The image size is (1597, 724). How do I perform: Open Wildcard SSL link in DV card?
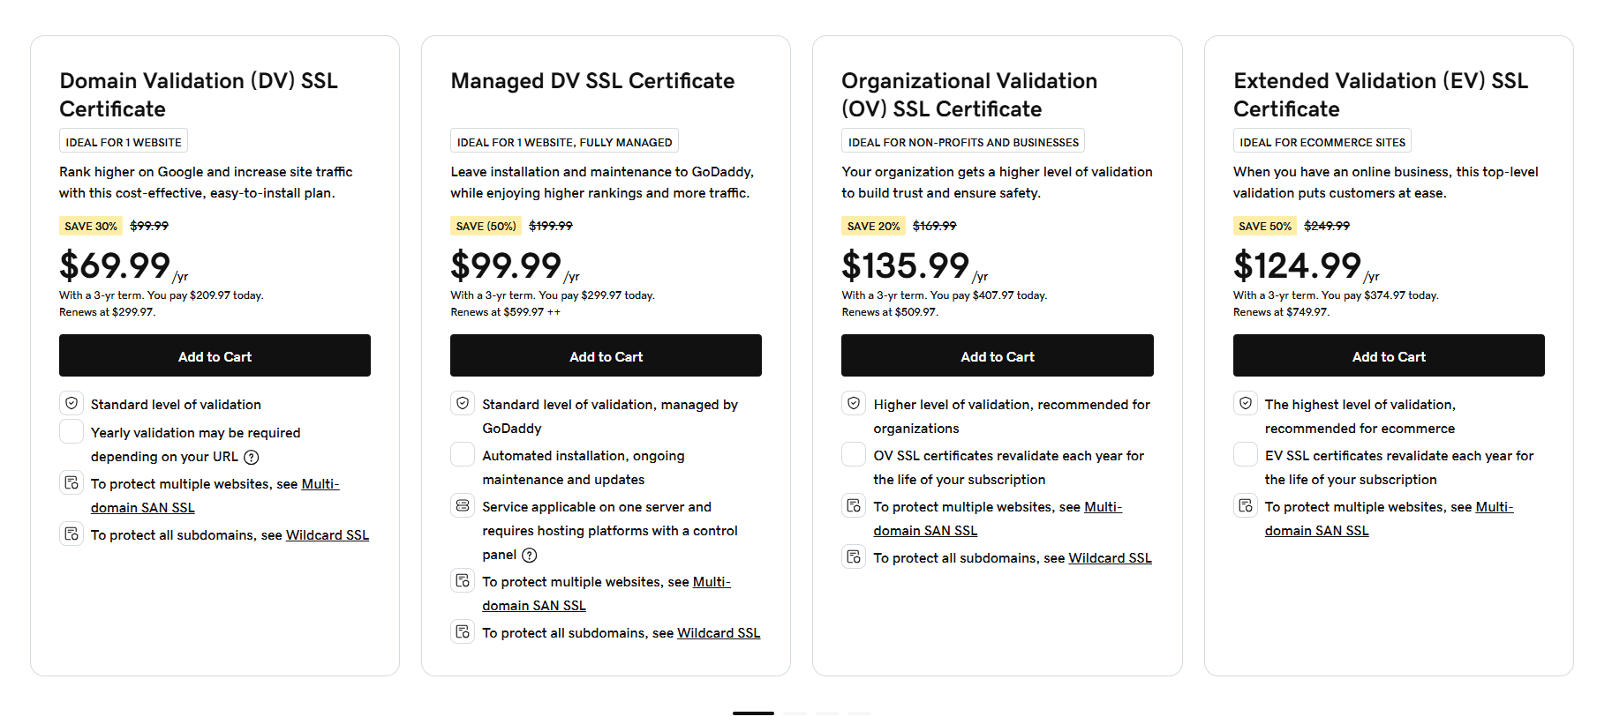328,535
